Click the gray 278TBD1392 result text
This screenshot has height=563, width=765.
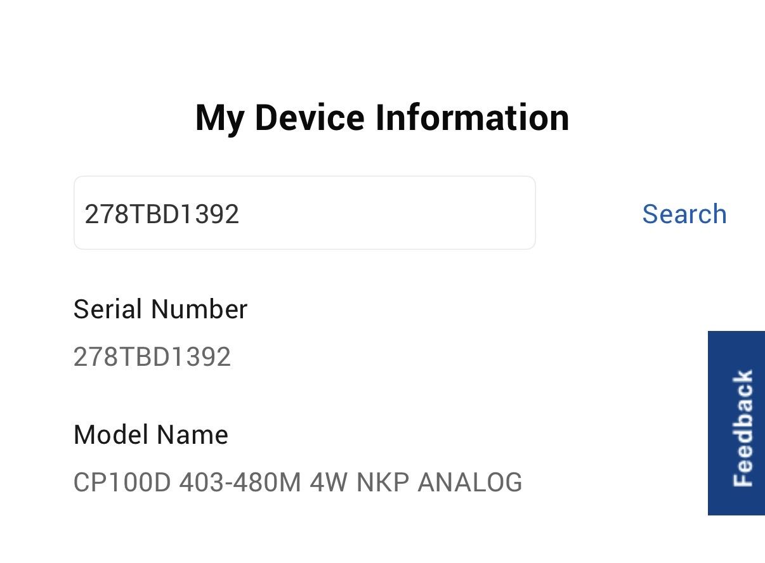tap(152, 357)
